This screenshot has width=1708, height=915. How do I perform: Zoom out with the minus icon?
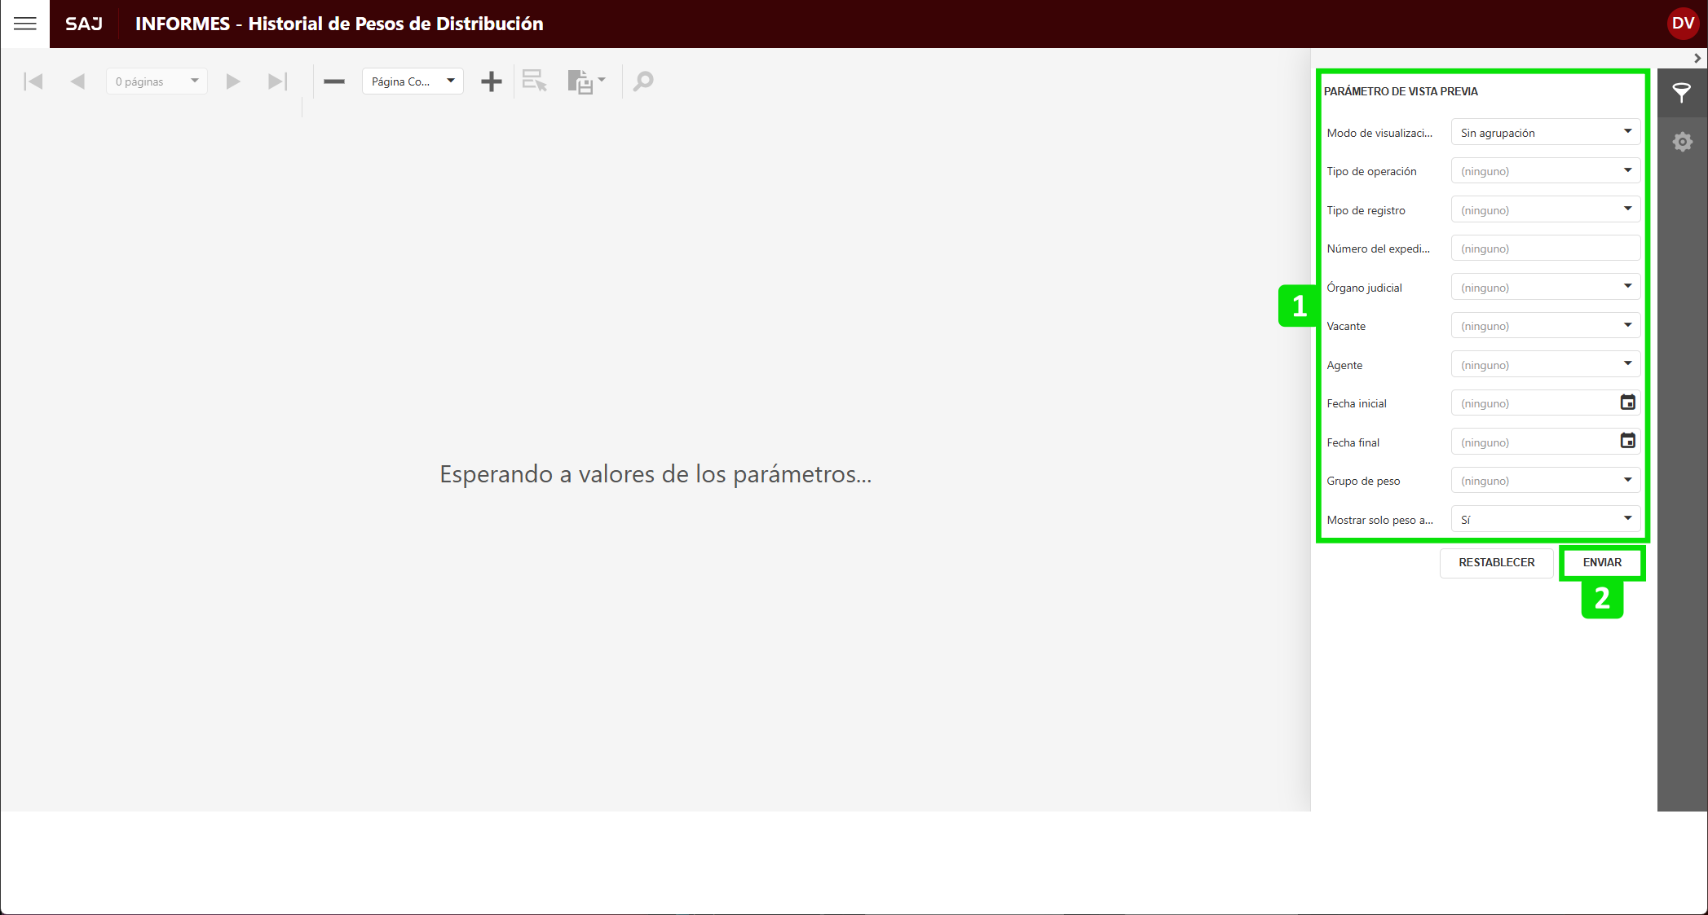[334, 81]
